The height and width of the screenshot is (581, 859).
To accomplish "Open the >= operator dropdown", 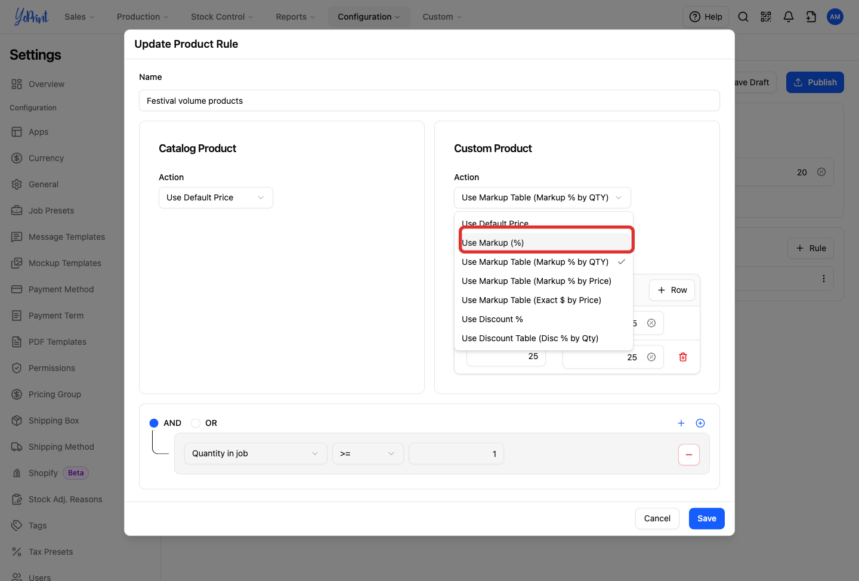I will (367, 453).
